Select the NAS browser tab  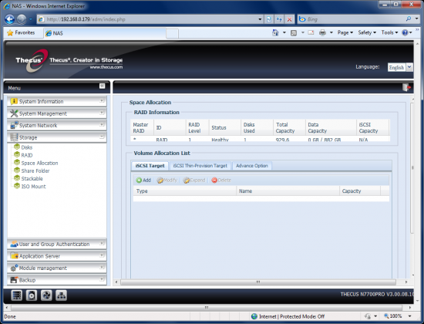click(x=105, y=33)
